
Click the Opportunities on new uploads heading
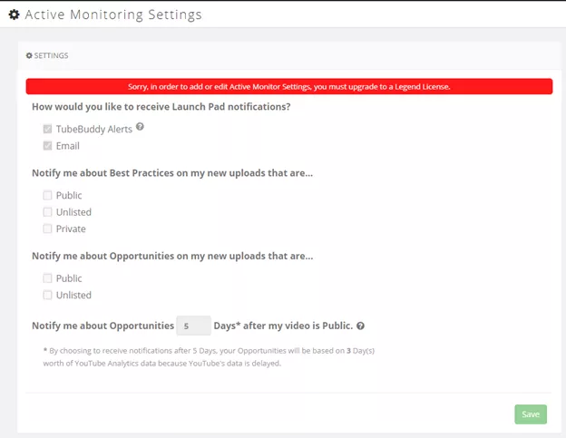tap(172, 256)
